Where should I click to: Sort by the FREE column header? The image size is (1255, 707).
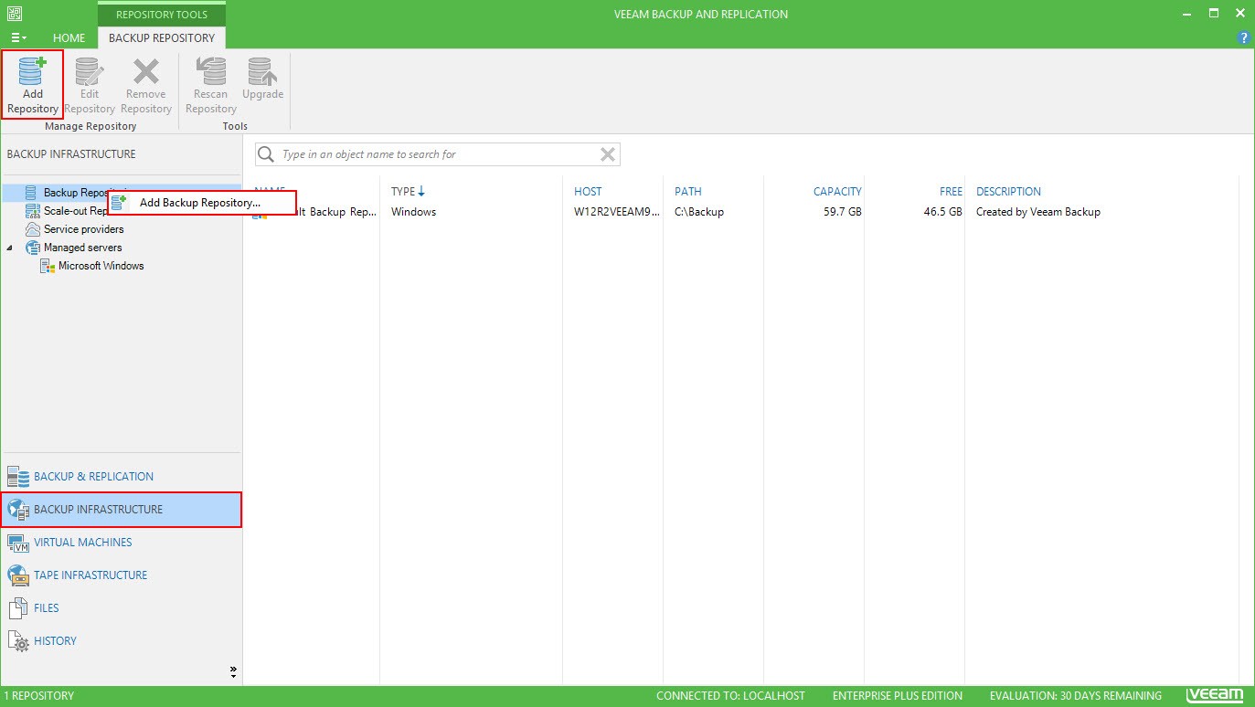tap(951, 192)
